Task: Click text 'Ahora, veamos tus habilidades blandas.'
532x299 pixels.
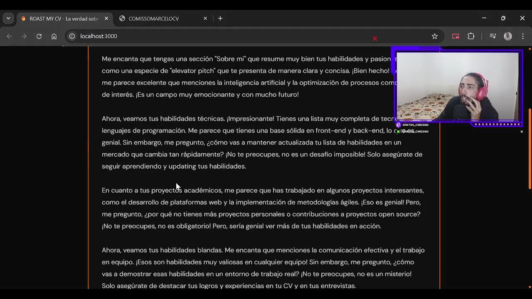Action: 163,250
